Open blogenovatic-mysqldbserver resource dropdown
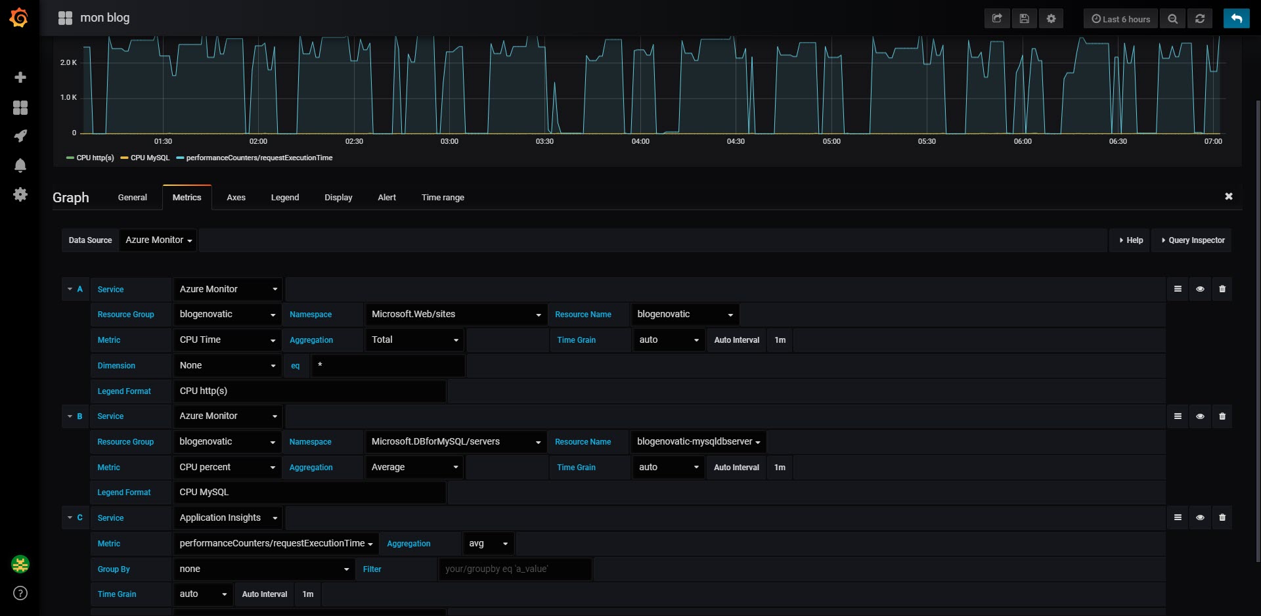This screenshot has width=1261, height=616. pos(698,442)
